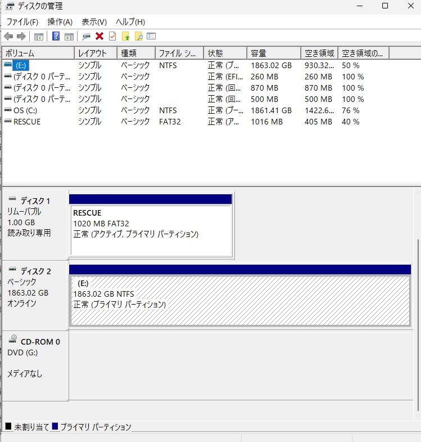The width and height of the screenshot is (421, 442).
Task: Select the CD-ROM 0 DVD (G:) label
Action: pyautogui.click(x=35, y=366)
